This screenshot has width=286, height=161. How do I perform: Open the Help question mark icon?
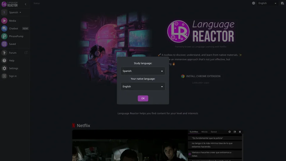4,61
